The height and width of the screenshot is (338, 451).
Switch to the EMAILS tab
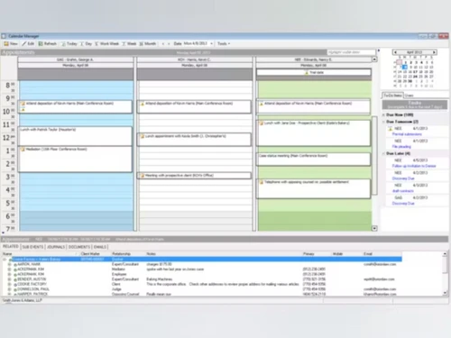pos(100,247)
